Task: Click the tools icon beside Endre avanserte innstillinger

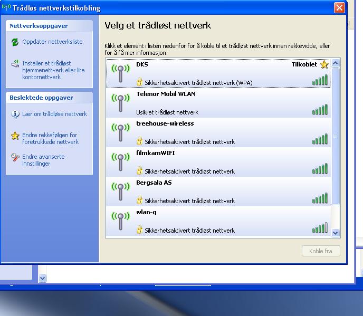Action: click(15, 157)
